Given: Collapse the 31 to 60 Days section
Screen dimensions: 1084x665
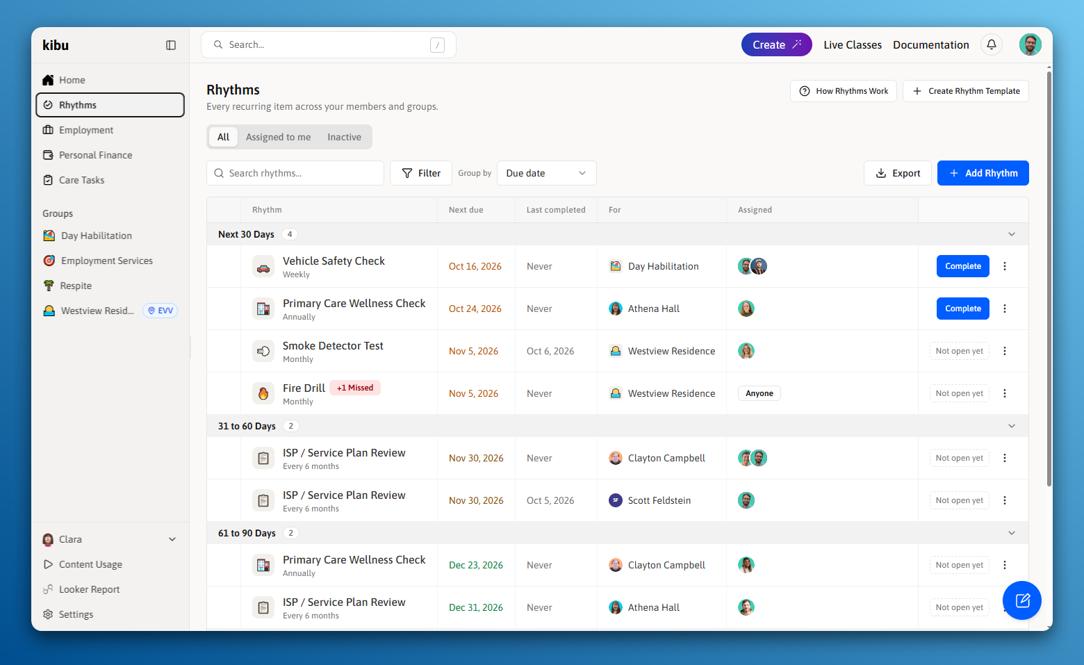Looking at the screenshot, I should point(1012,426).
